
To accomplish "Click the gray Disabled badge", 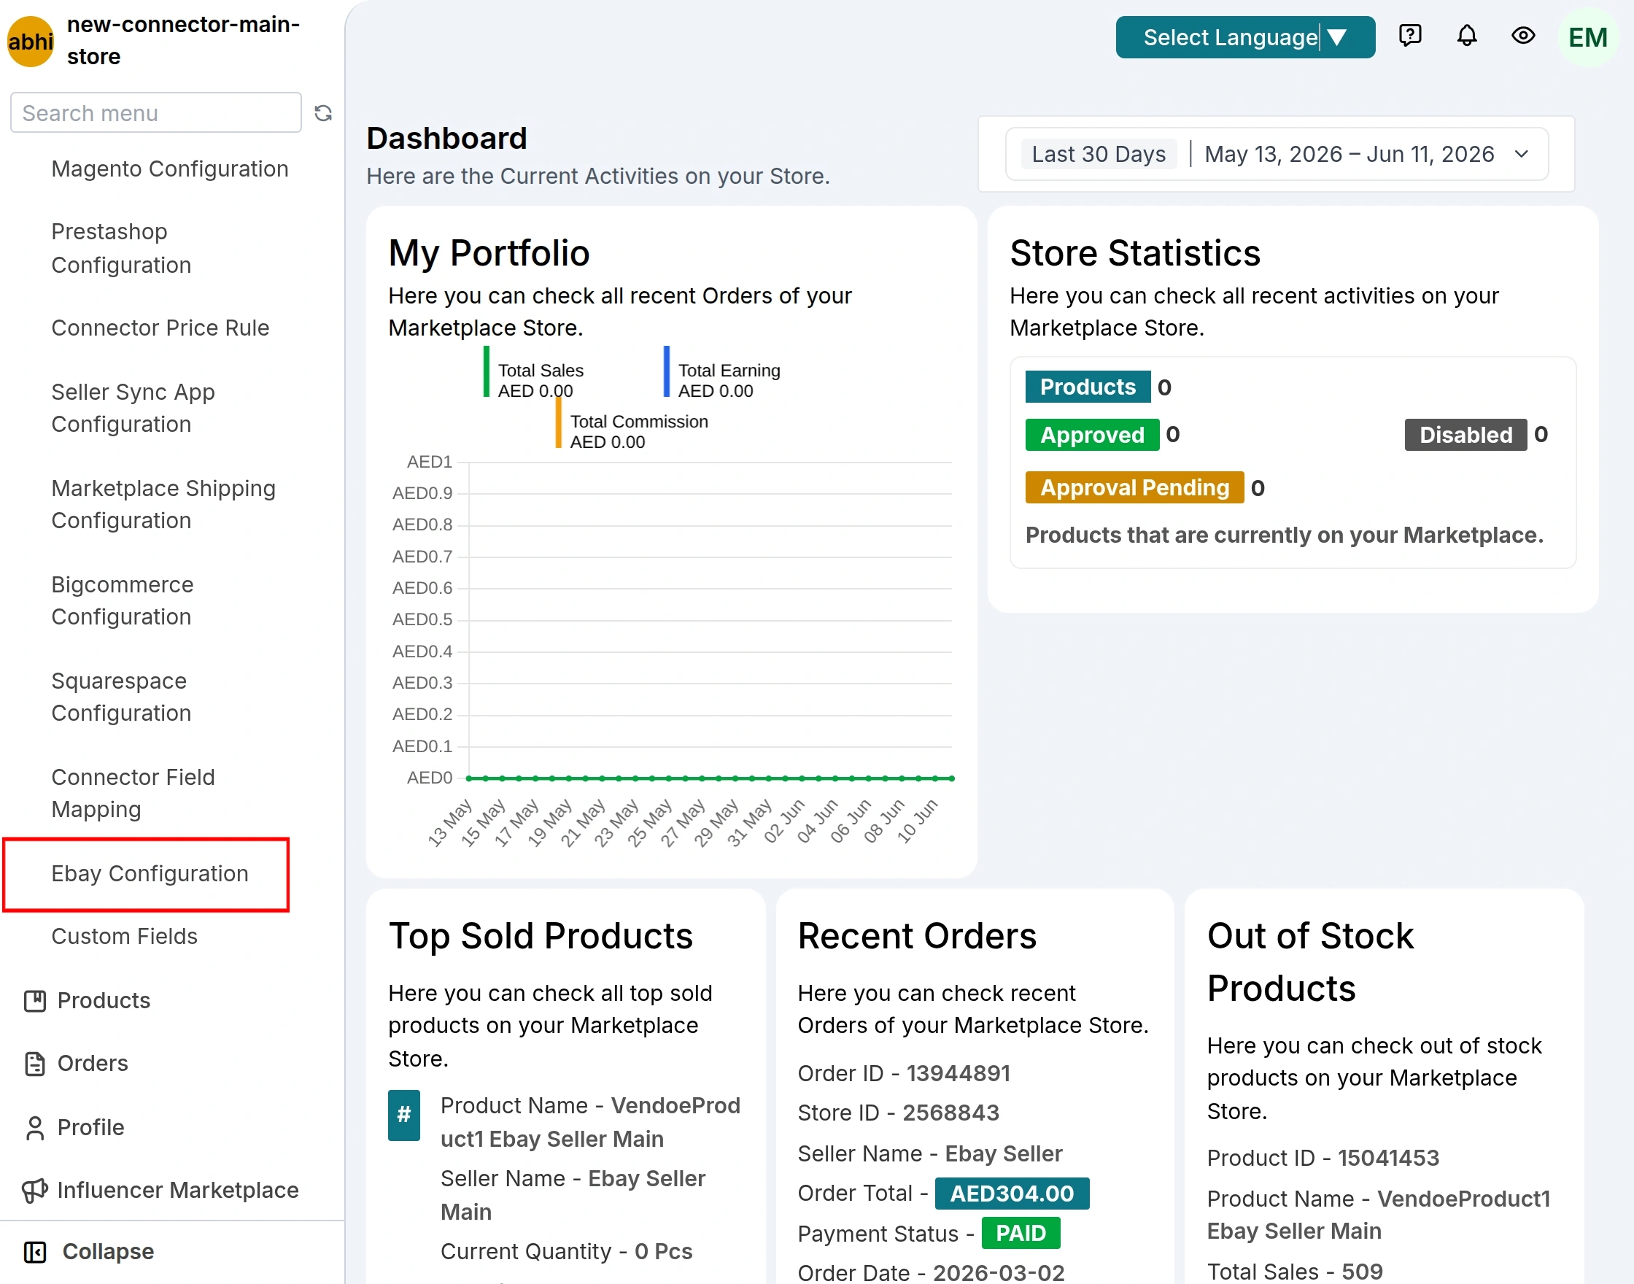I will point(1465,436).
